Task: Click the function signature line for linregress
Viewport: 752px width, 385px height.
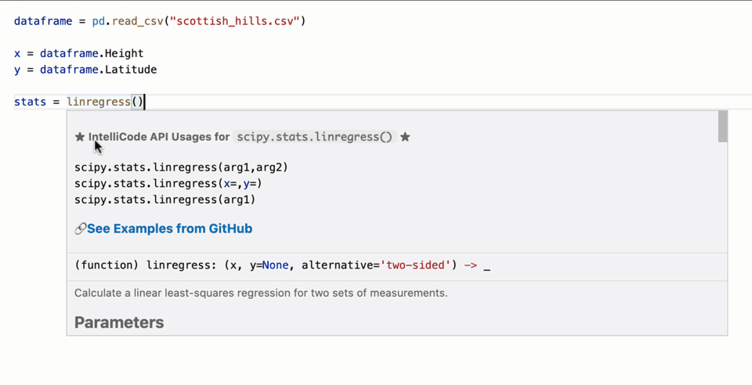Action: pyautogui.click(x=283, y=265)
